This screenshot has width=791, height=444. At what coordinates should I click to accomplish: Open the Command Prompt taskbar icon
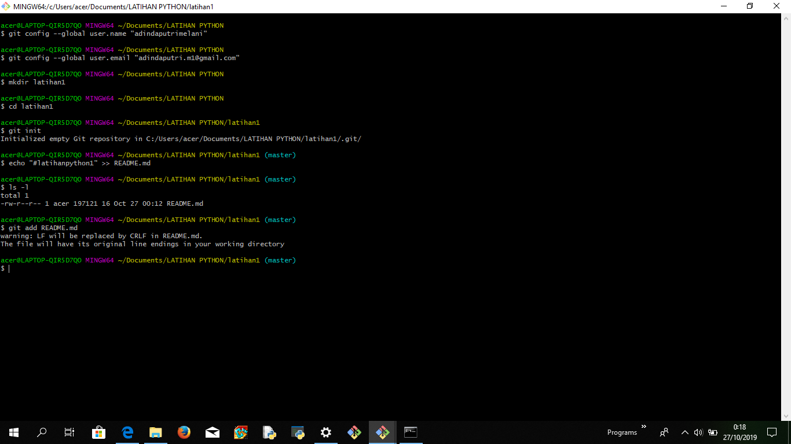point(411,432)
